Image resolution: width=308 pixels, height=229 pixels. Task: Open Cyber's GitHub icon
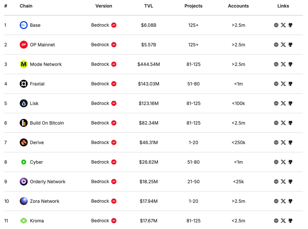coord(290,162)
